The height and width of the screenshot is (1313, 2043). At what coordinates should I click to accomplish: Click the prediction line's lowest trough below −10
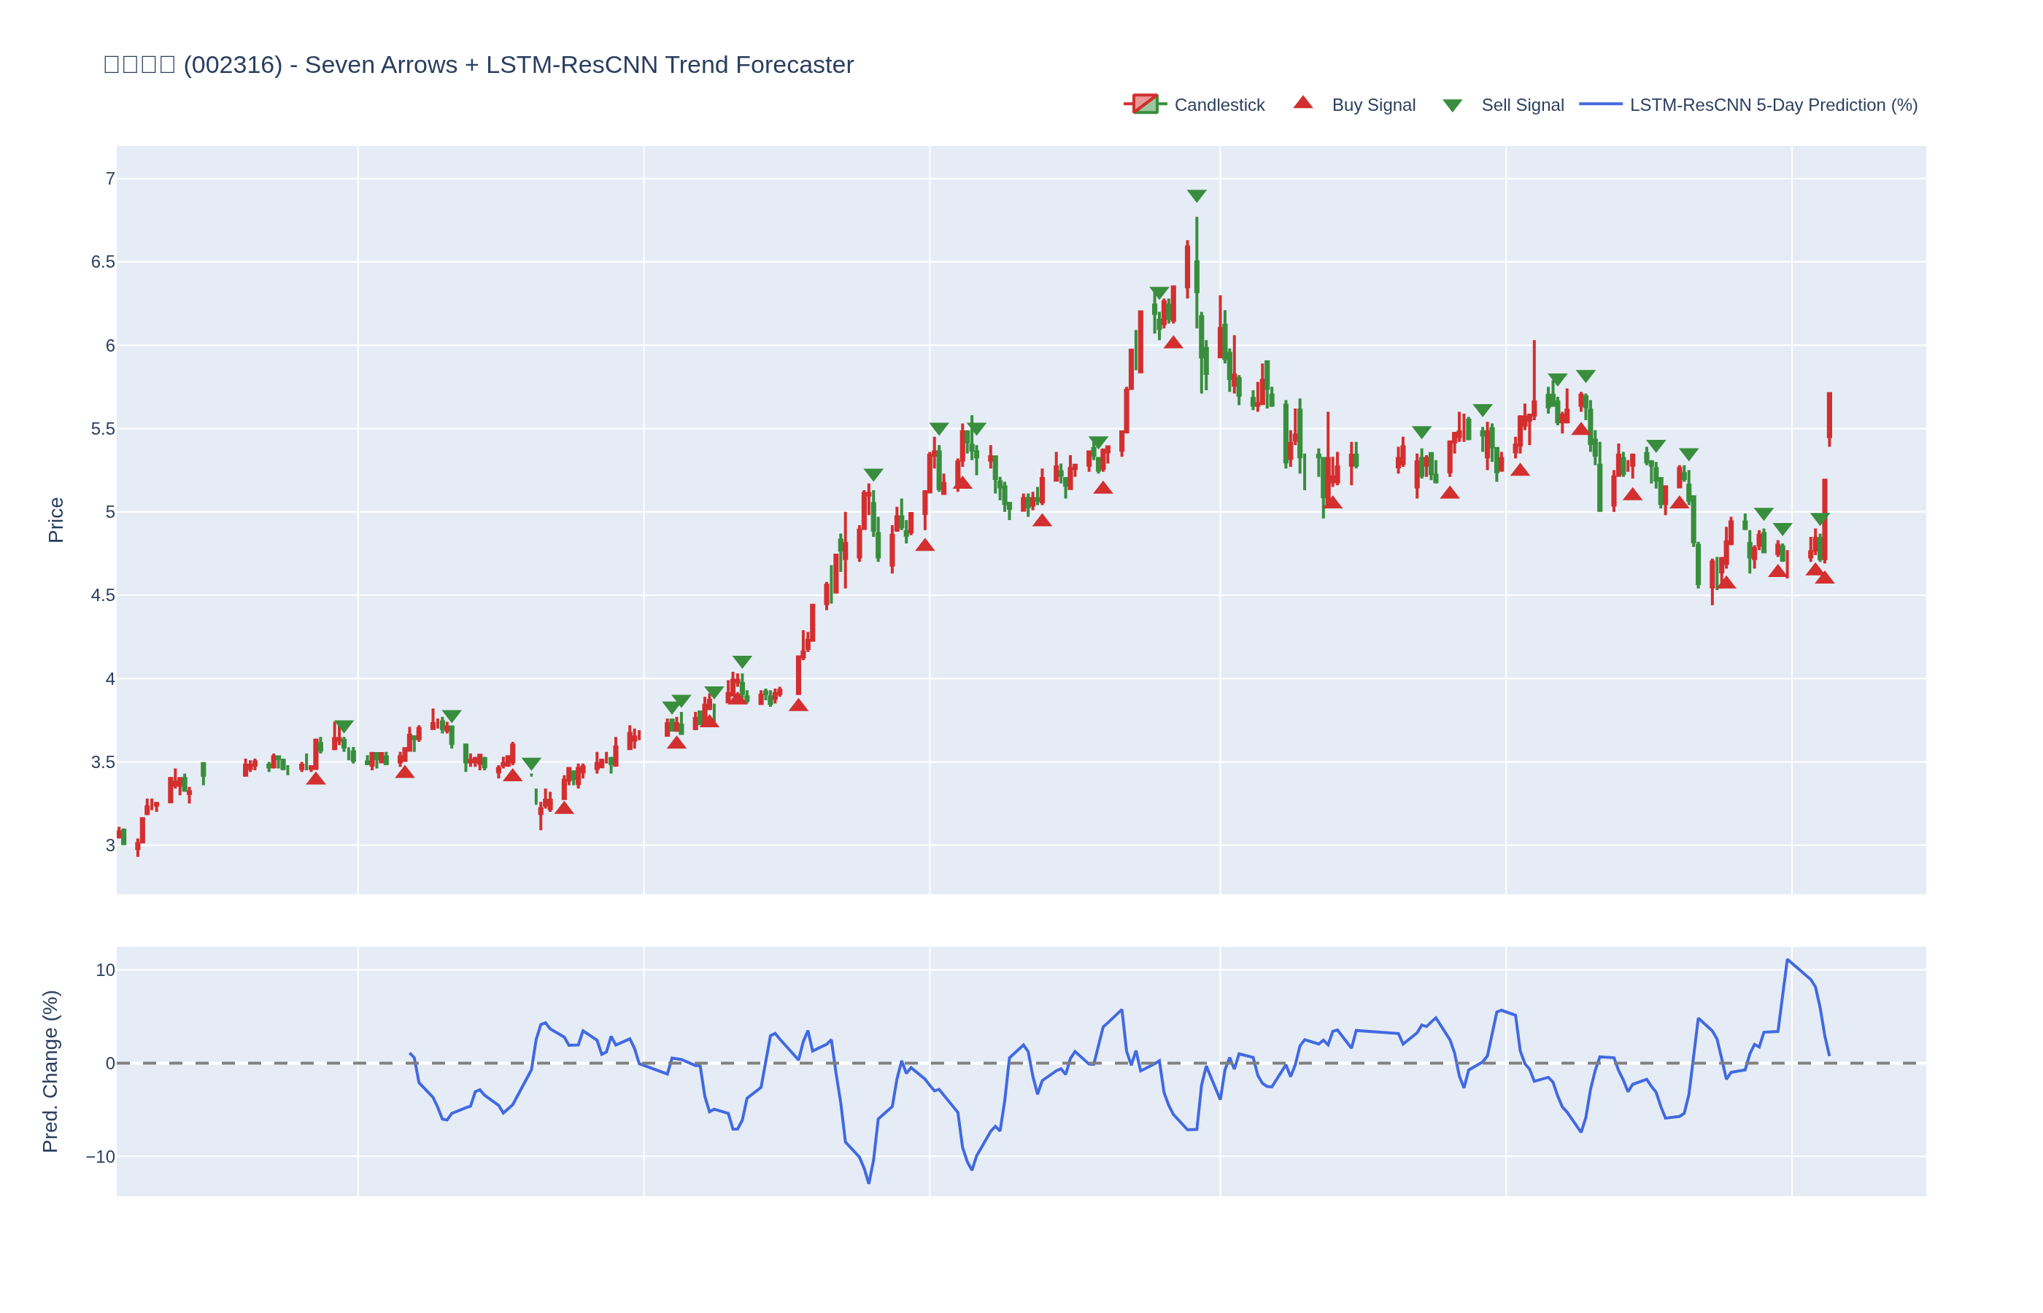pyautogui.click(x=868, y=1182)
